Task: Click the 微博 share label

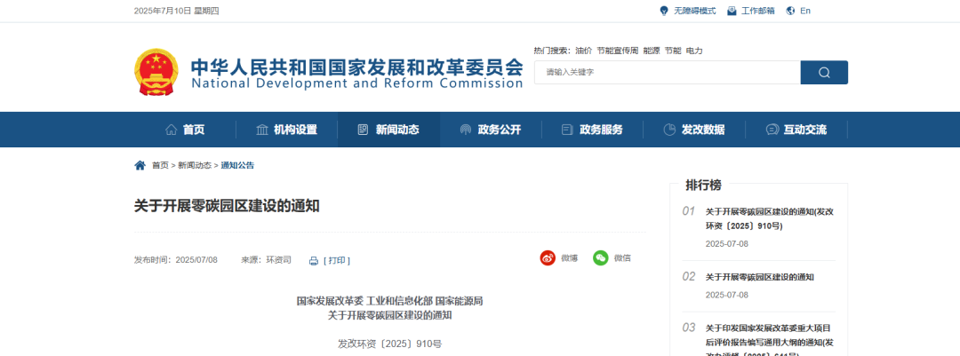Action: [570, 258]
